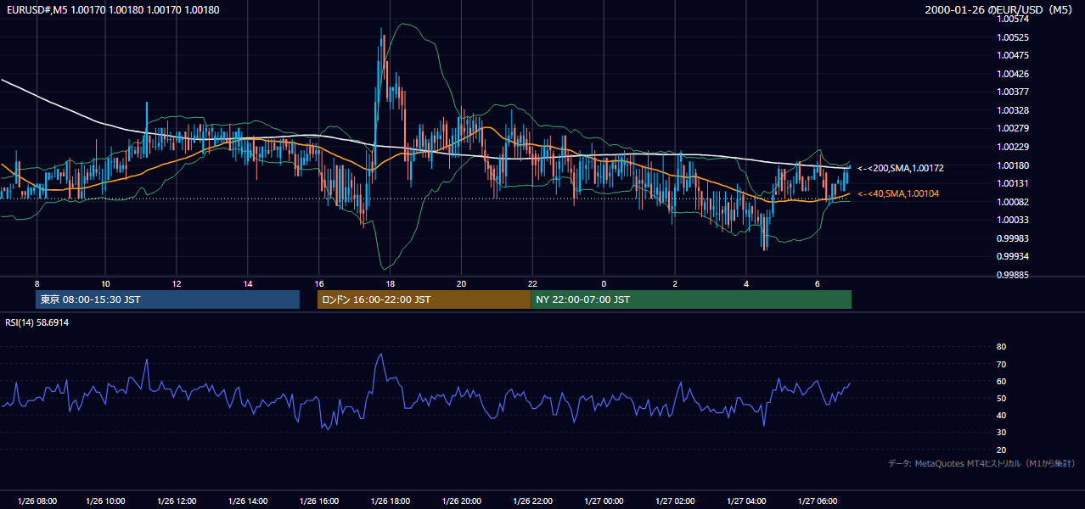Click the 1.00229 price axis label
Screen dimensions: 1085x509
[1013, 147]
